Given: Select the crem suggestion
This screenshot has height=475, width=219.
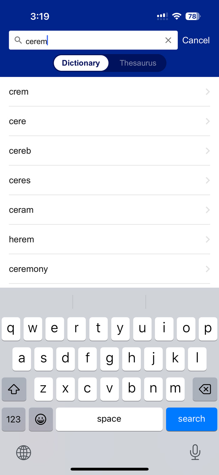Looking at the screenshot, I should [109, 92].
